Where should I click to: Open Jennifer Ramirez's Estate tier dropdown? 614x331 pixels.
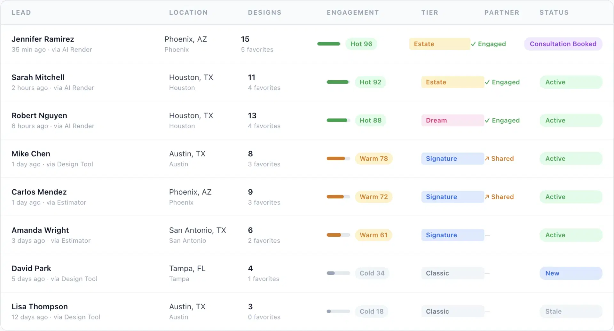(439, 44)
